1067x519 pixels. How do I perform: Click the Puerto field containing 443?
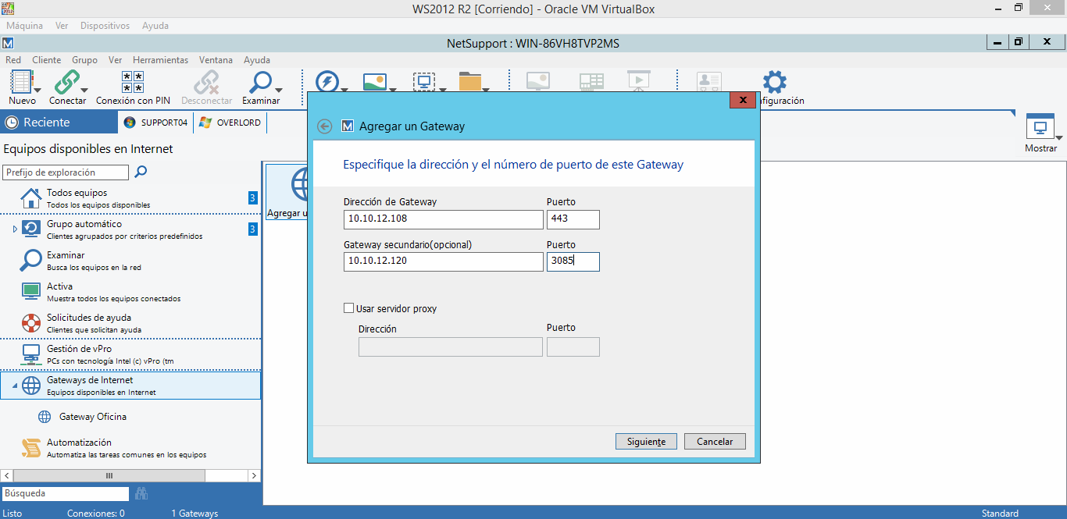(573, 219)
